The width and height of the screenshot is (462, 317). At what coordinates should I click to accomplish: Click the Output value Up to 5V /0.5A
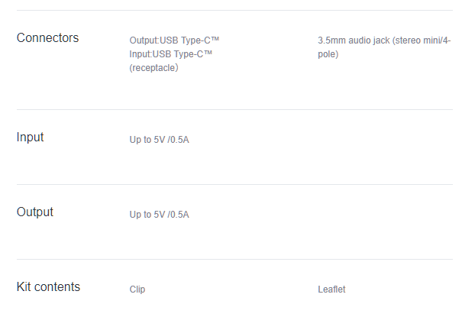(x=159, y=214)
